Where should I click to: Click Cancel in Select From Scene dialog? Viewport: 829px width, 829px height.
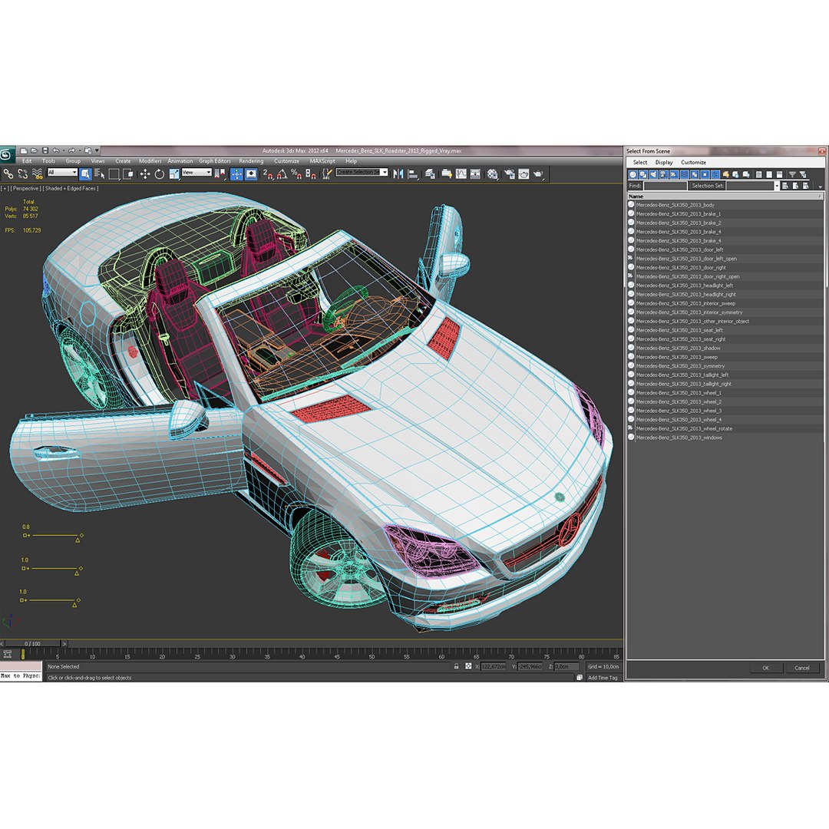click(x=802, y=668)
